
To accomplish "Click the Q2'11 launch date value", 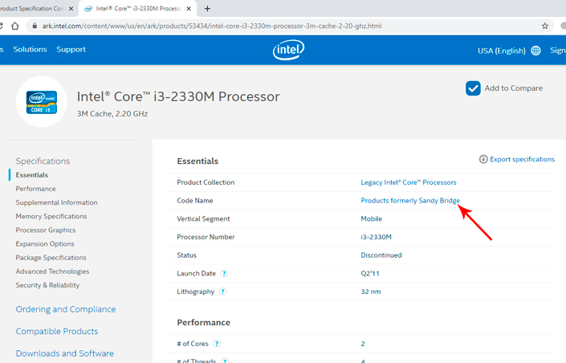I will [x=370, y=273].
